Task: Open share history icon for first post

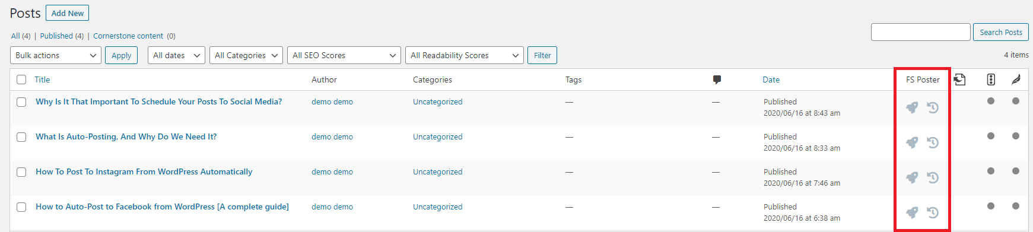Action: 933,107
